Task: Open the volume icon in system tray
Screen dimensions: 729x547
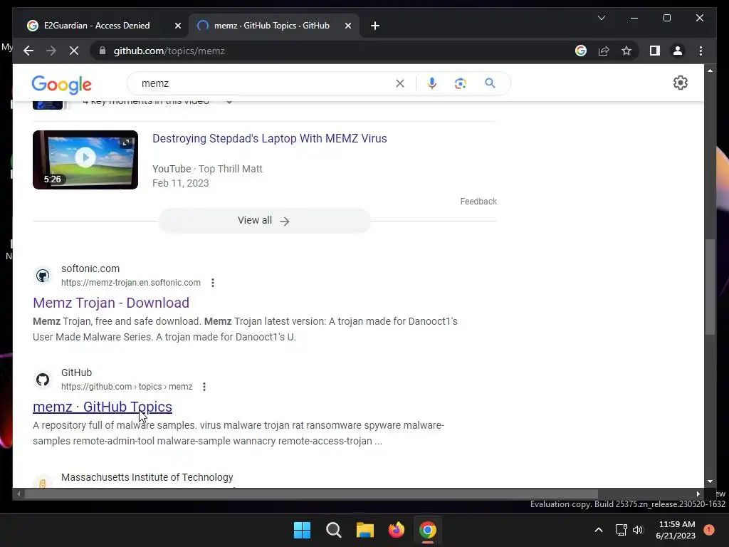Action: [x=638, y=530]
